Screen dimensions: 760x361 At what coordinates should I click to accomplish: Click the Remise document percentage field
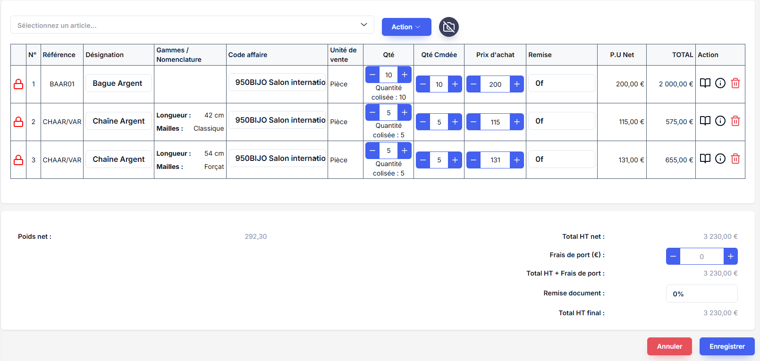pos(701,294)
